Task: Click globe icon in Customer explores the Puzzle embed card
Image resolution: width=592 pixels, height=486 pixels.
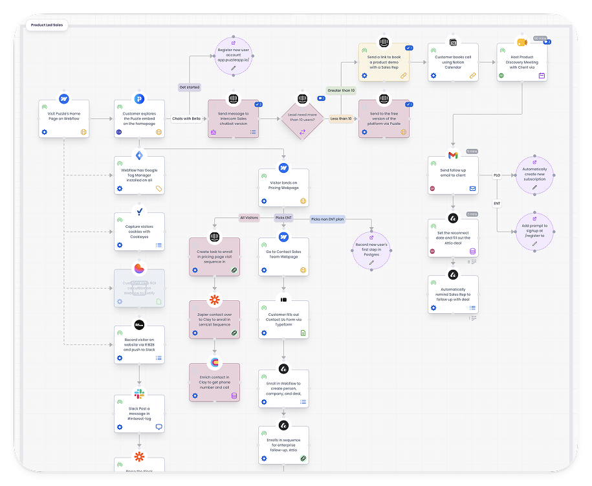Action: [159, 132]
